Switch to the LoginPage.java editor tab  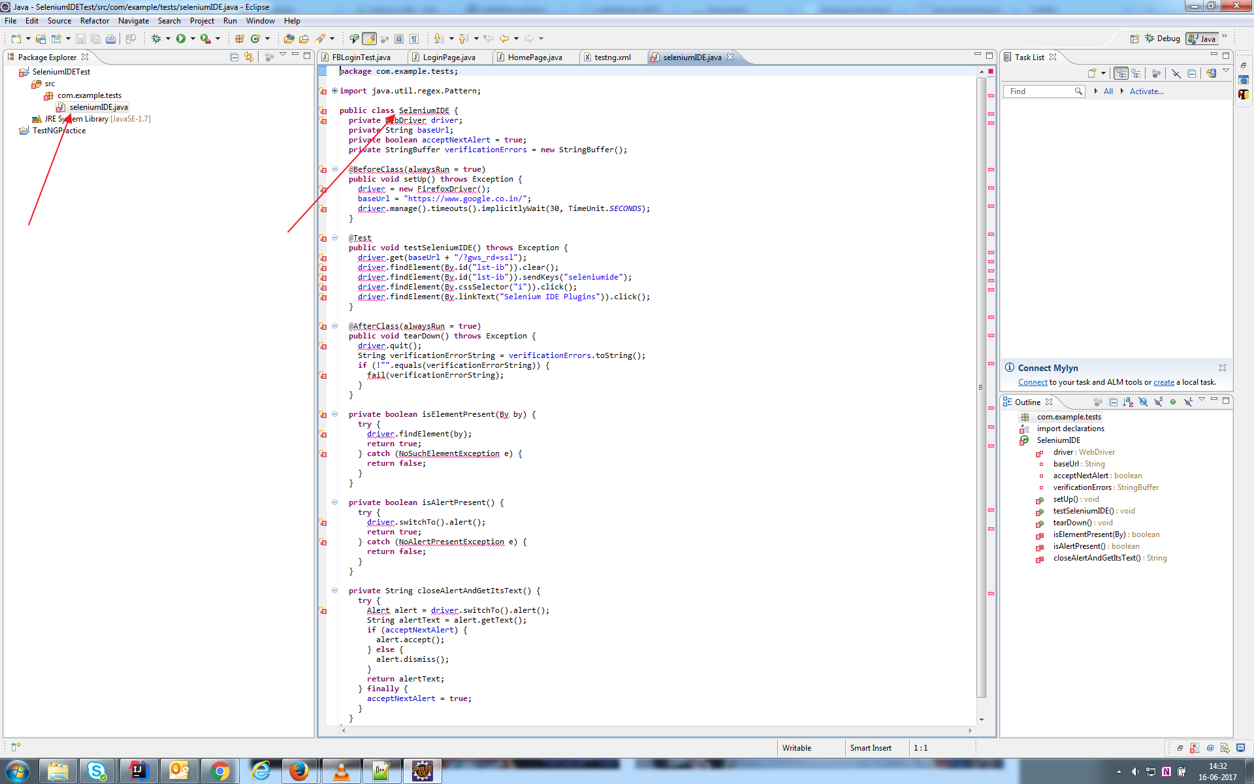[449, 57]
